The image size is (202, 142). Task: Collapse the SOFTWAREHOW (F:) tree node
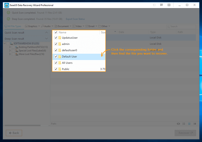[5, 44]
